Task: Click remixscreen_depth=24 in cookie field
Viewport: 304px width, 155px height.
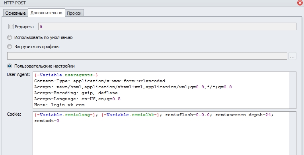Action: tap(243, 115)
